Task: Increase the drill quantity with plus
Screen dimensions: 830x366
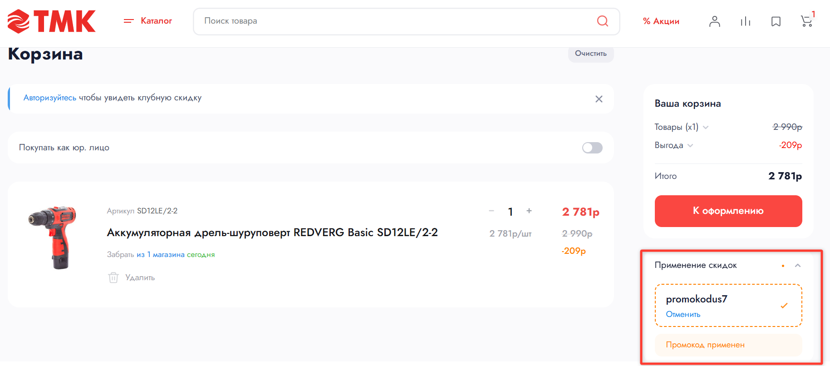Action: [x=529, y=211]
